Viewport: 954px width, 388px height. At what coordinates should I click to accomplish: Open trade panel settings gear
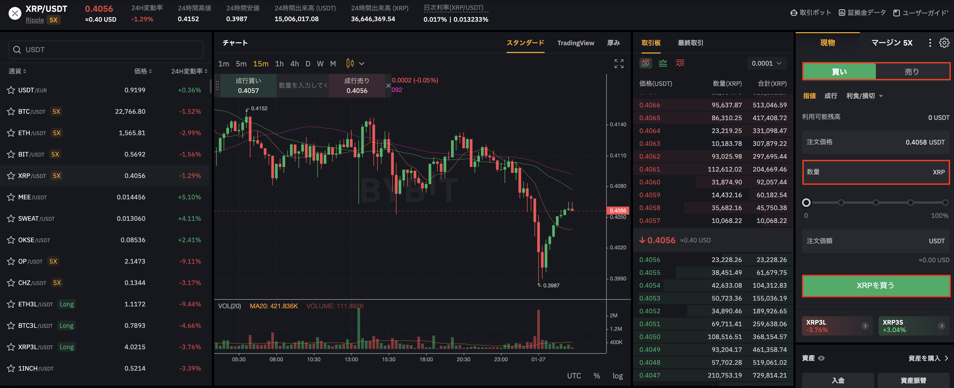(944, 43)
